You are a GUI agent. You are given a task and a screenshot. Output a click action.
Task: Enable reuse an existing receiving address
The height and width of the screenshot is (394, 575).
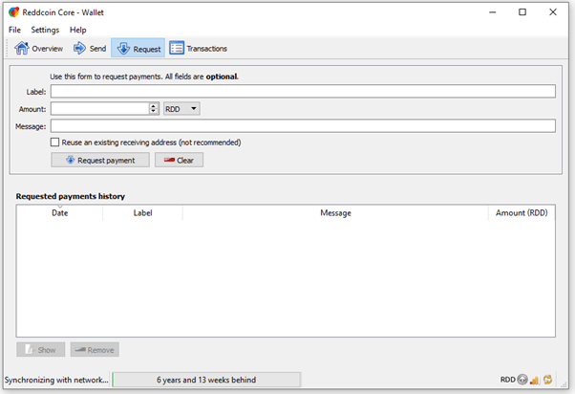(54, 142)
